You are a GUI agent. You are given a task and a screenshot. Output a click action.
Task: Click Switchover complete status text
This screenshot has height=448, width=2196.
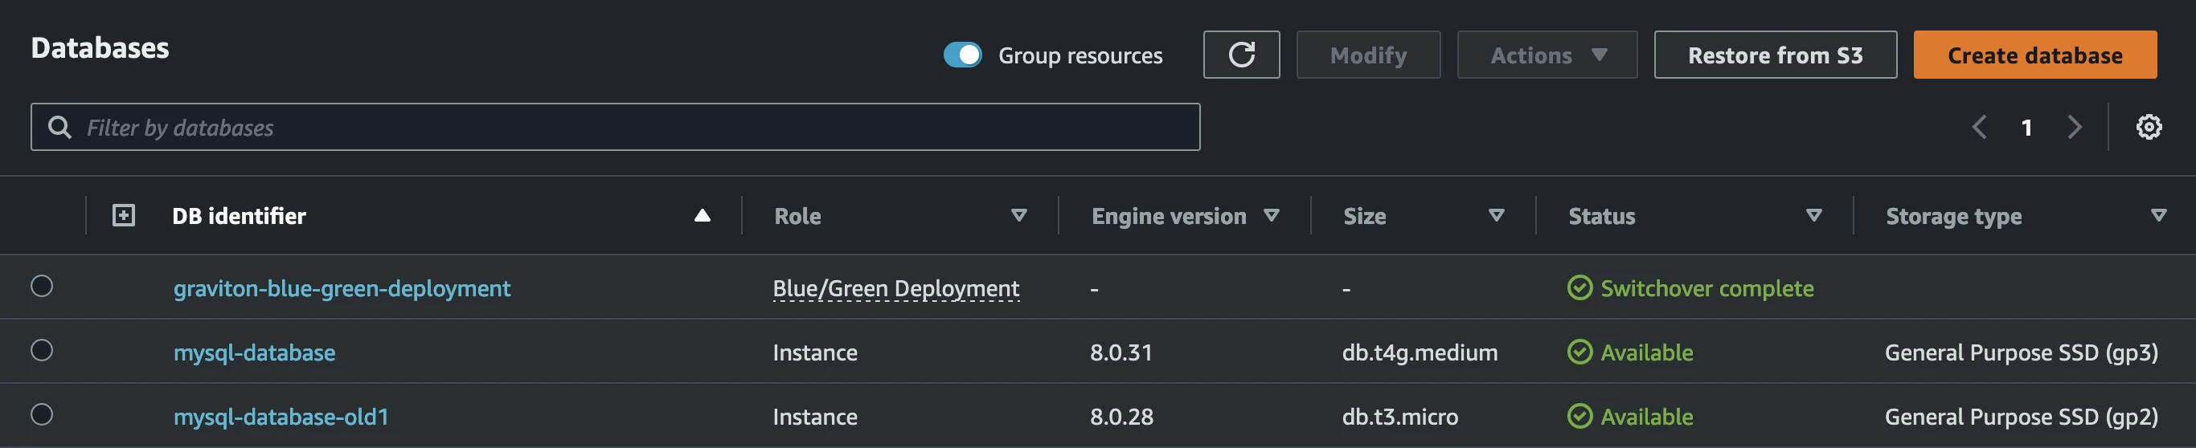point(1706,289)
